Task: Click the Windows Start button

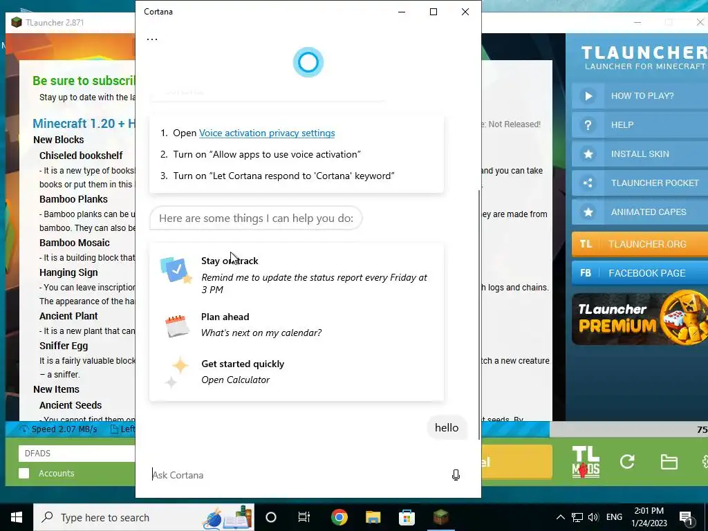Action: pyautogui.click(x=17, y=517)
